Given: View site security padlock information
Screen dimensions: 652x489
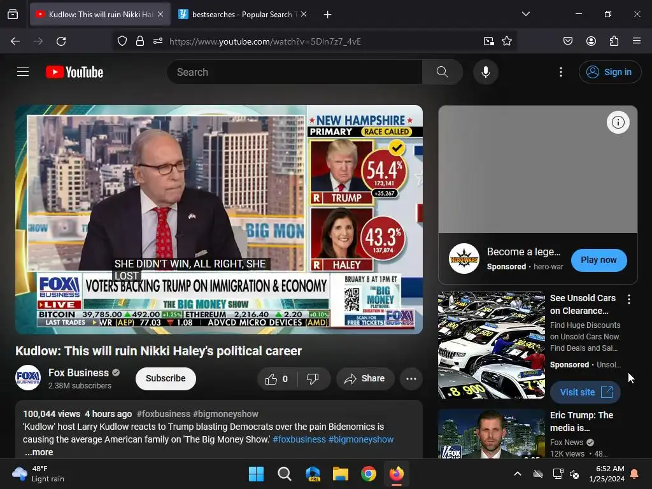Looking at the screenshot, I should coord(140,41).
